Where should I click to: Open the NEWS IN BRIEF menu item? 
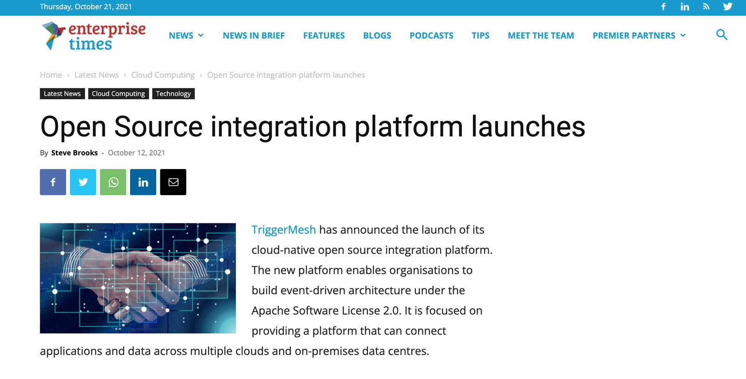coord(254,35)
